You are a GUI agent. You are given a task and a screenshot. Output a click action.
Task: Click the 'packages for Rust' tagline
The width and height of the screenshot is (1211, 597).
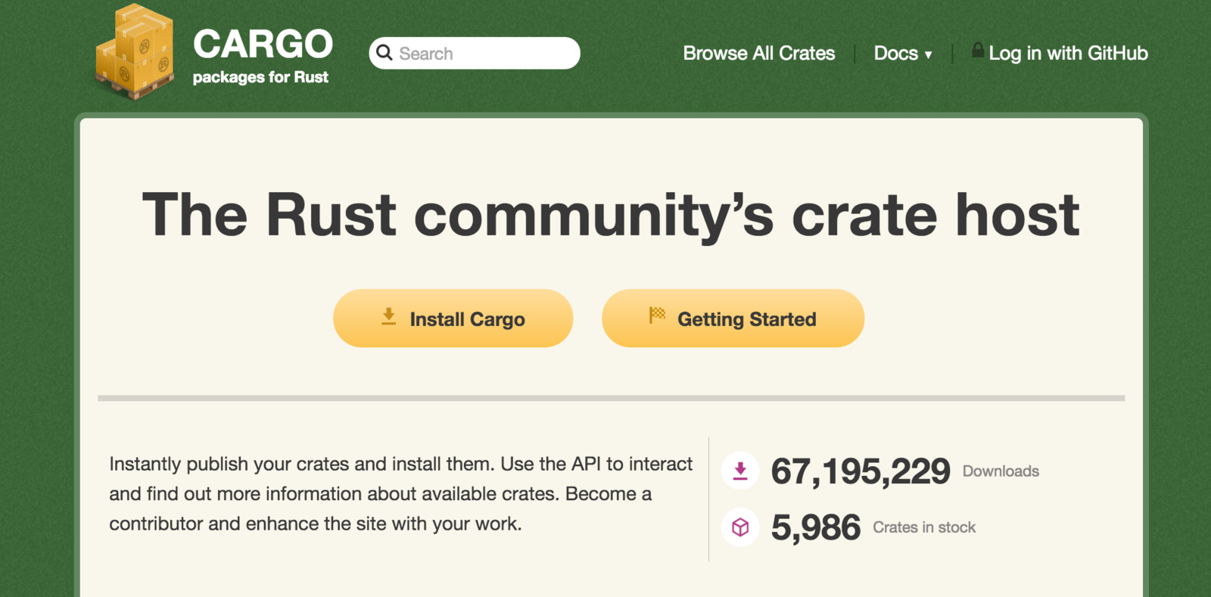(260, 77)
